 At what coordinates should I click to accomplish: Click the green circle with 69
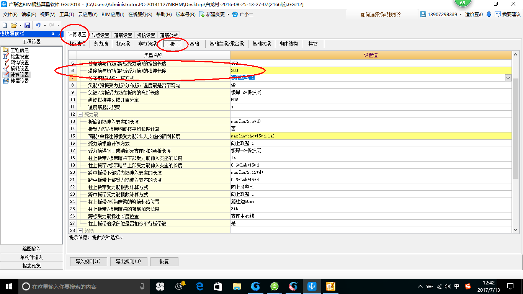(x=463, y=2)
